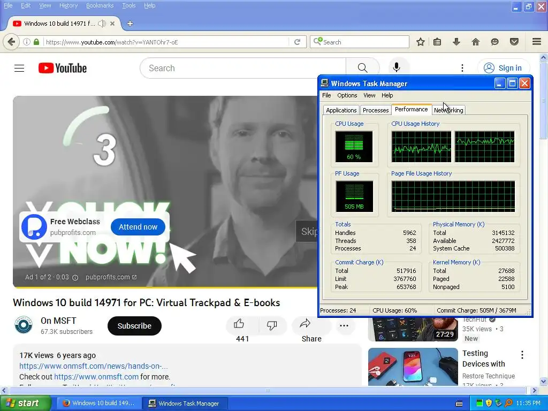Click the CPU Usage 60% meter
The height and width of the screenshot is (411, 548).
click(354, 147)
